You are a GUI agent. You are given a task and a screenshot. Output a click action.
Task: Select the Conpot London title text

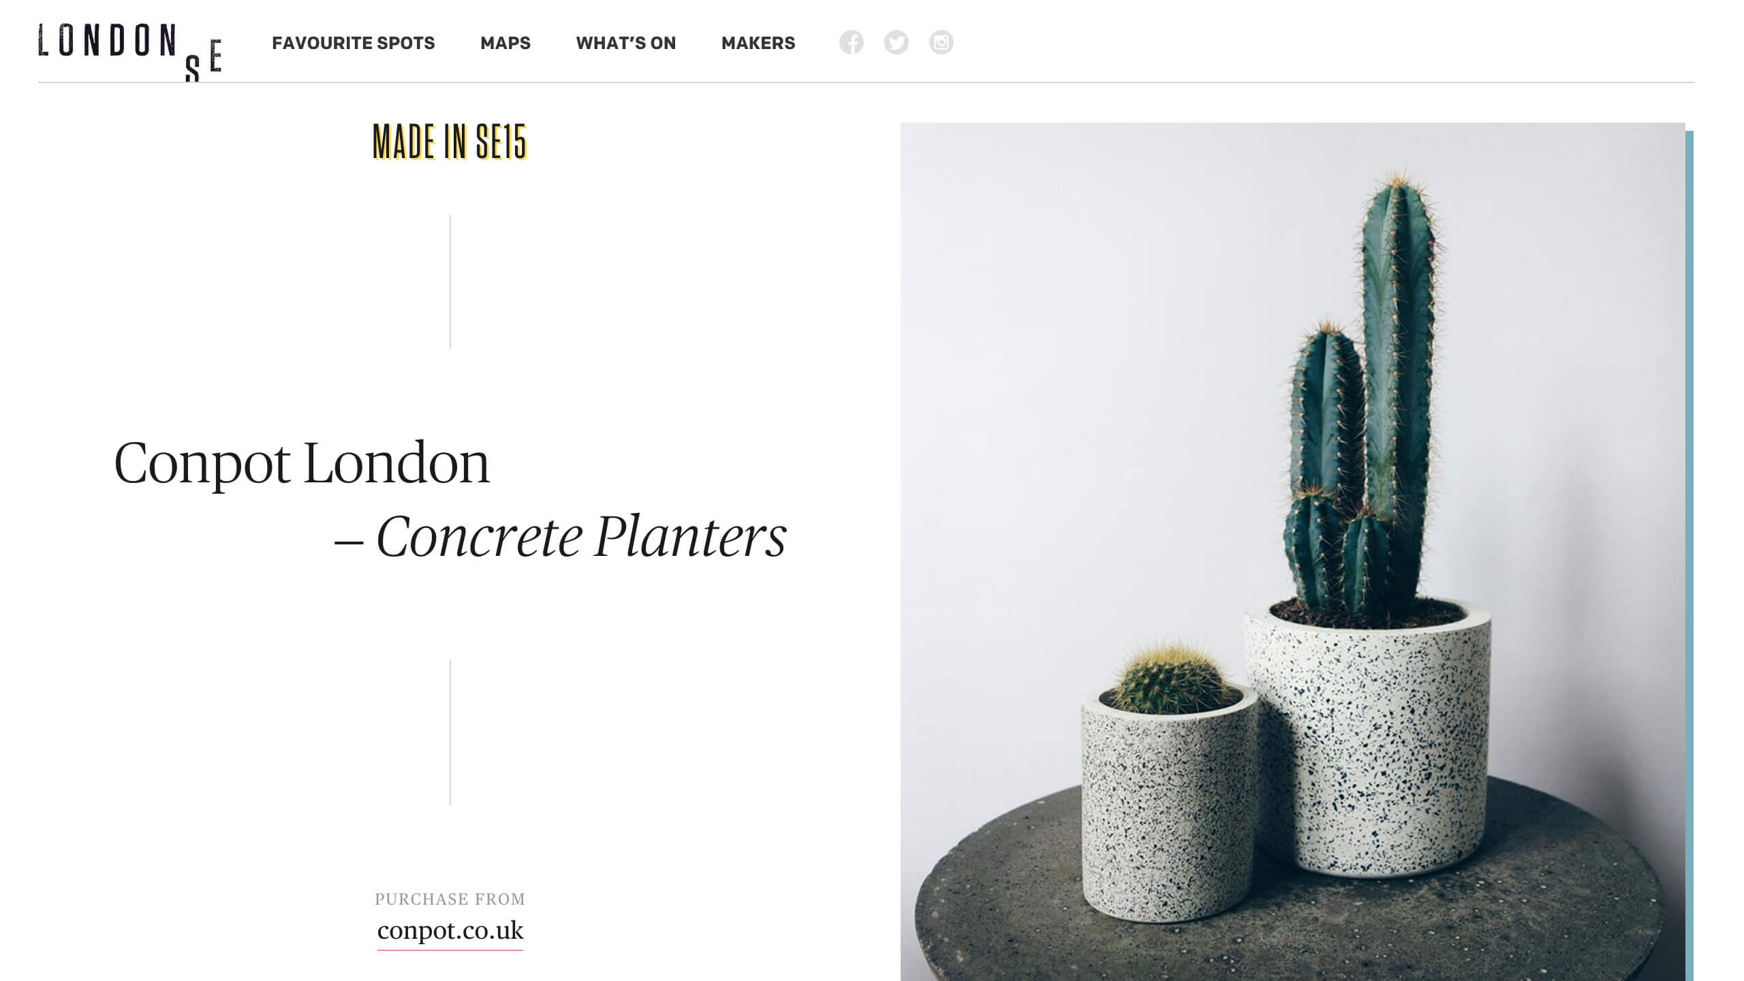[302, 463]
